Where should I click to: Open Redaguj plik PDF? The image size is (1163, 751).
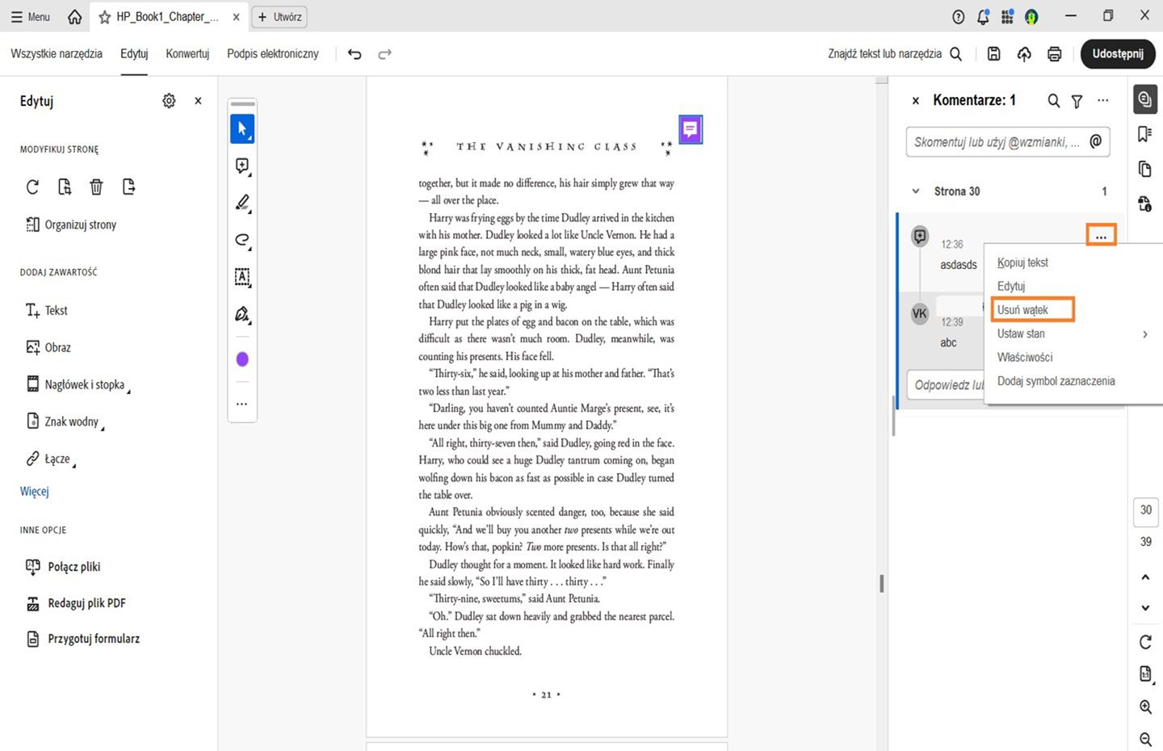(75, 603)
